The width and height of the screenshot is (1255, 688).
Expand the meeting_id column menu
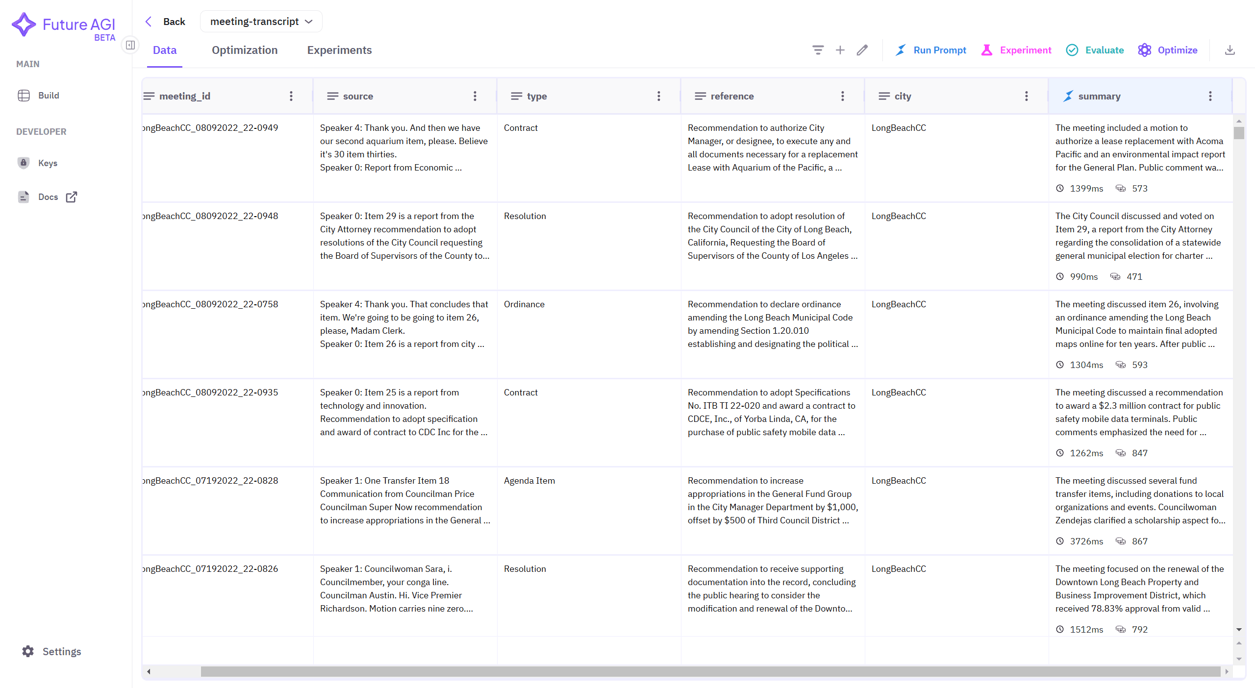click(x=292, y=96)
